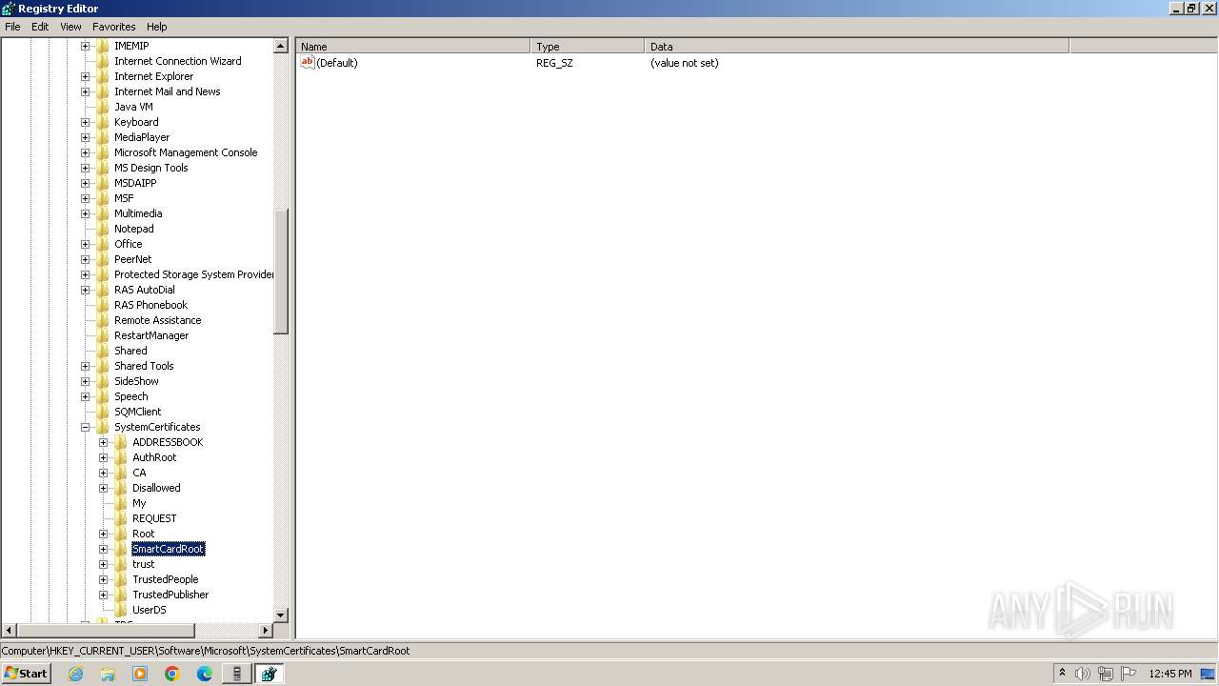Image resolution: width=1219 pixels, height=686 pixels.
Task: Launch Microsoft Edge from taskbar
Action: click(205, 674)
